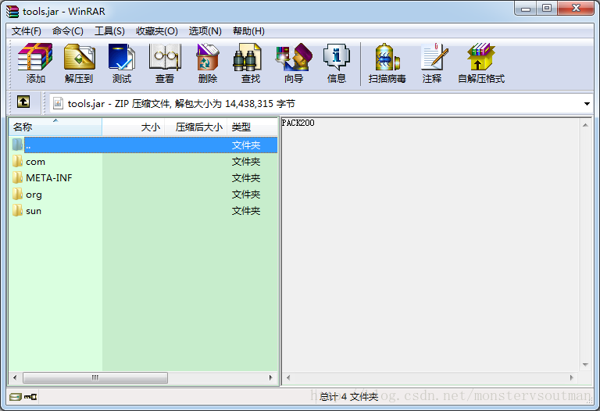The height and width of the screenshot is (411, 600).
Task: Click the 删除 (Delete) toolbar icon
Action: (x=208, y=57)
